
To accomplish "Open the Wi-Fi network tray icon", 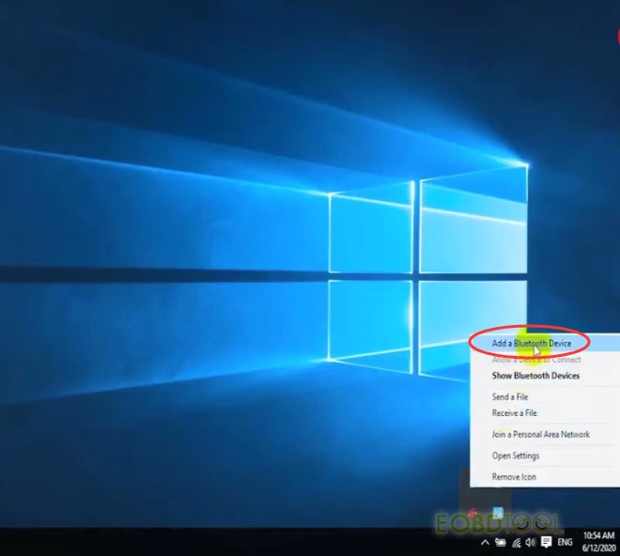I will click(515, 543).
